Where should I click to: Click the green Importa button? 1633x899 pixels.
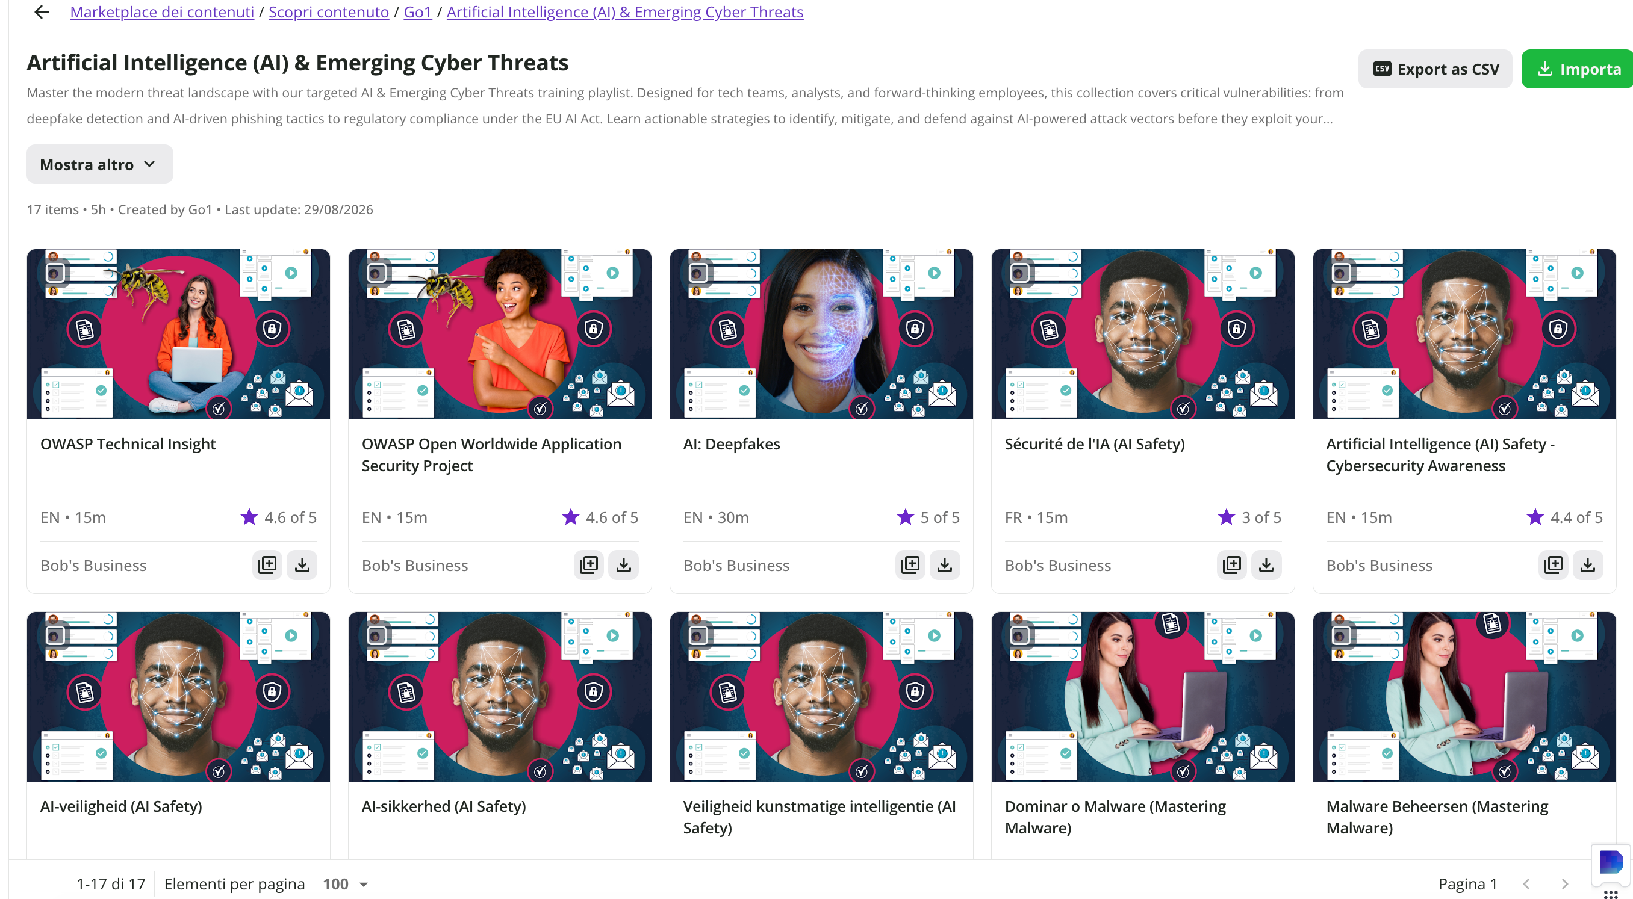[x=1577, y=69]
